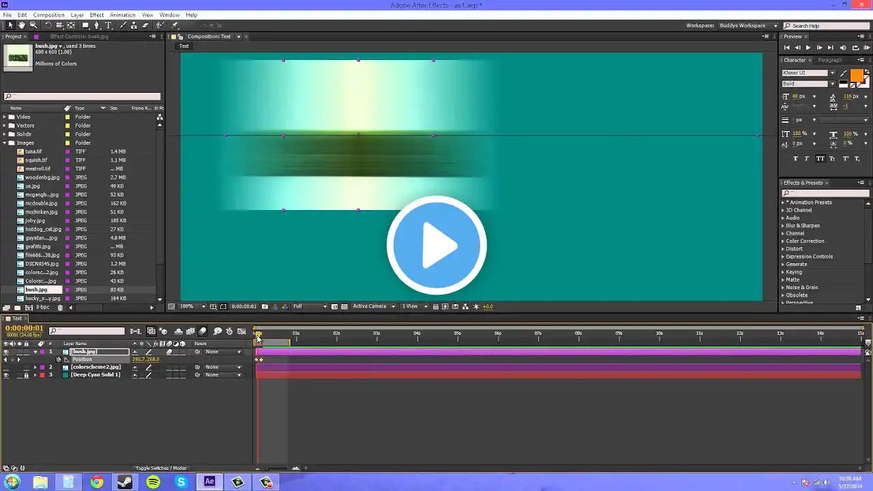873x491 pixels.
Task: Set text color to black or white swatch
Action: (844, 84)
